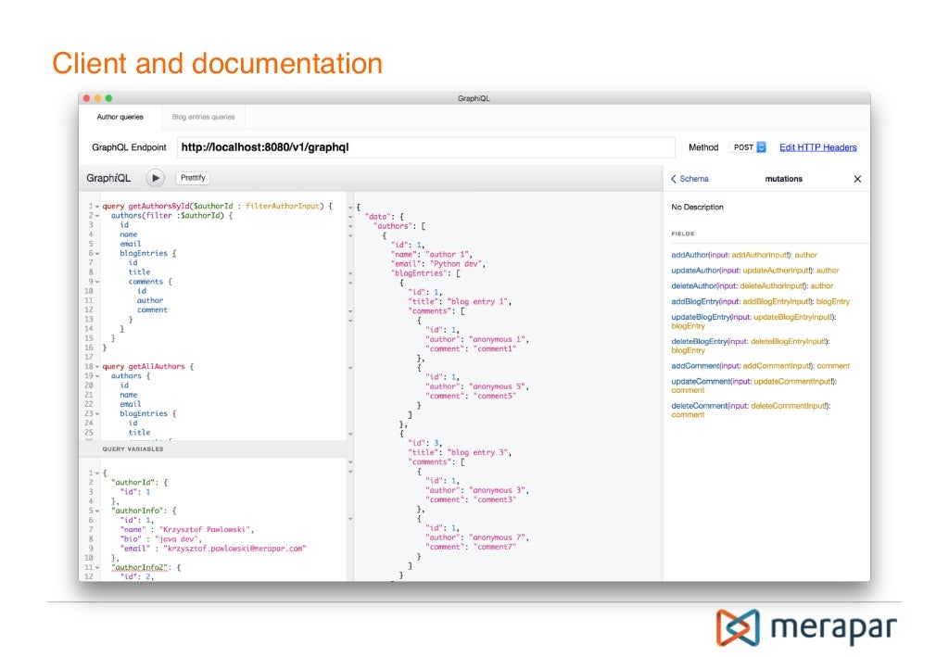Collapse authorInfo fold arrow in variables line 5
This screenshot has height=657, width=949.
(96, 512)
